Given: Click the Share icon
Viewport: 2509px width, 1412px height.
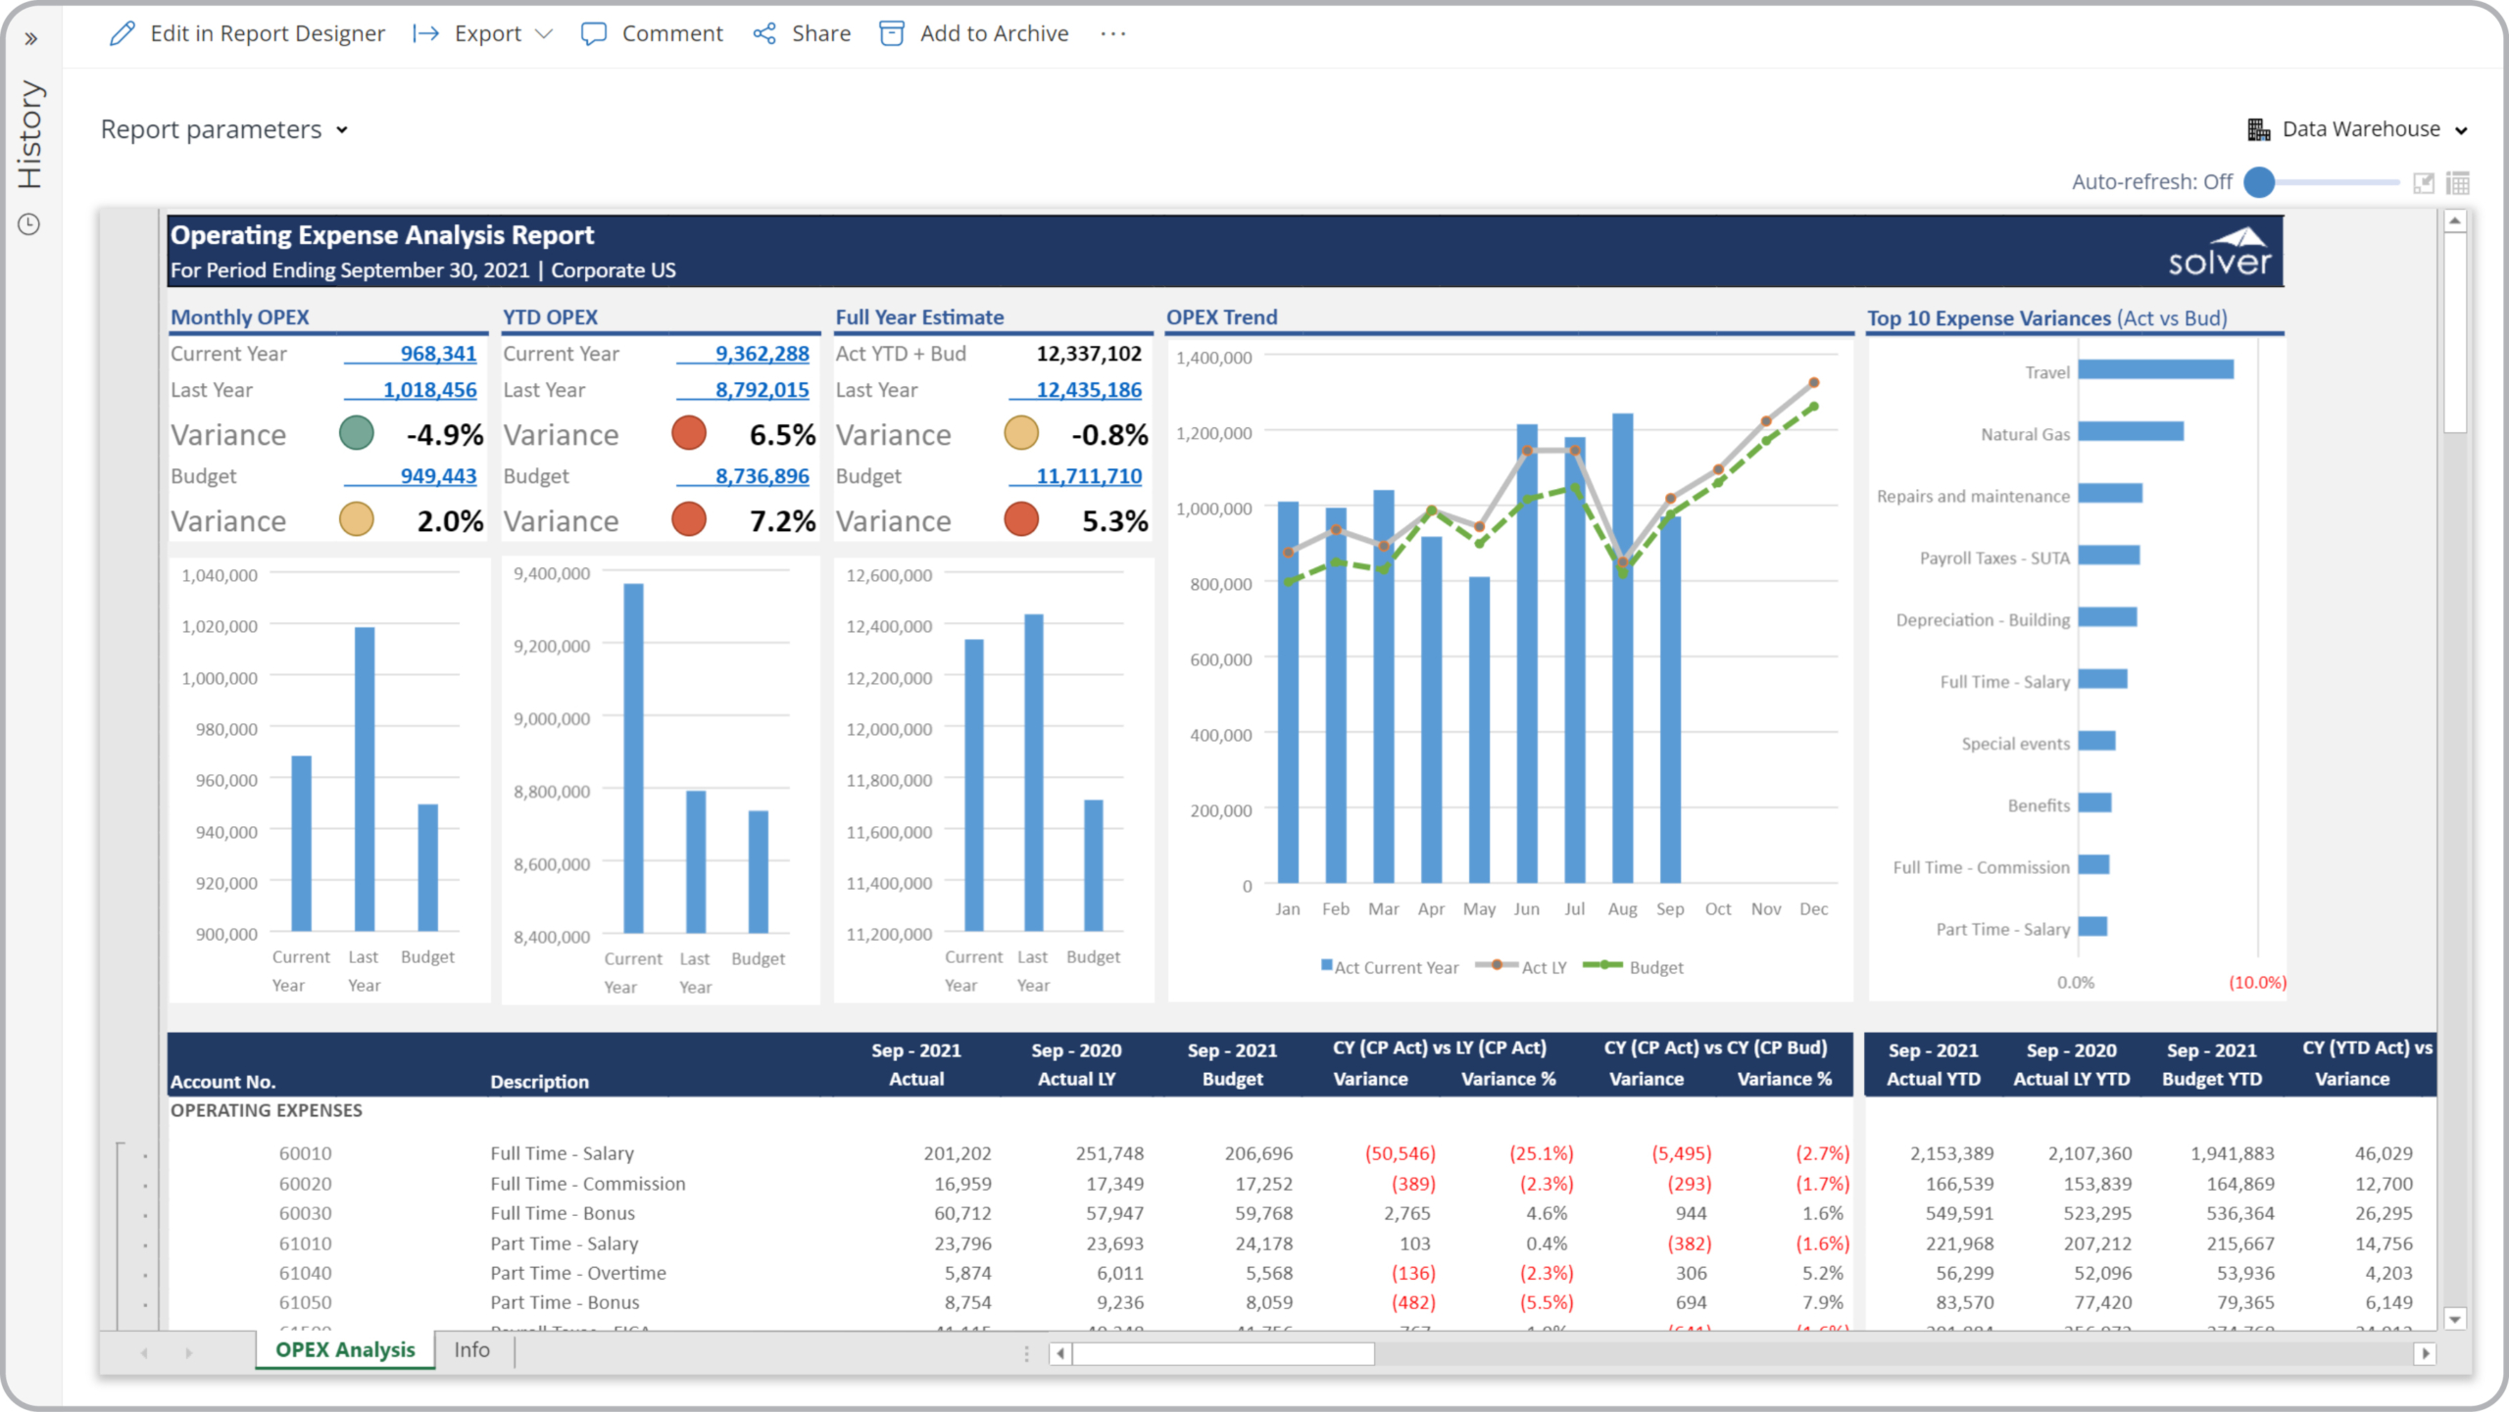Looking at the screenshot, I should (x=764, y=34).
